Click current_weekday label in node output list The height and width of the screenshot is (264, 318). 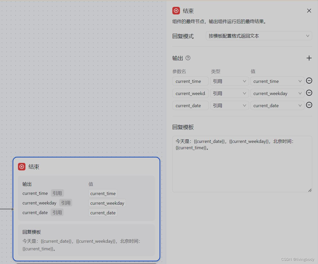click(x=39, y=203)
